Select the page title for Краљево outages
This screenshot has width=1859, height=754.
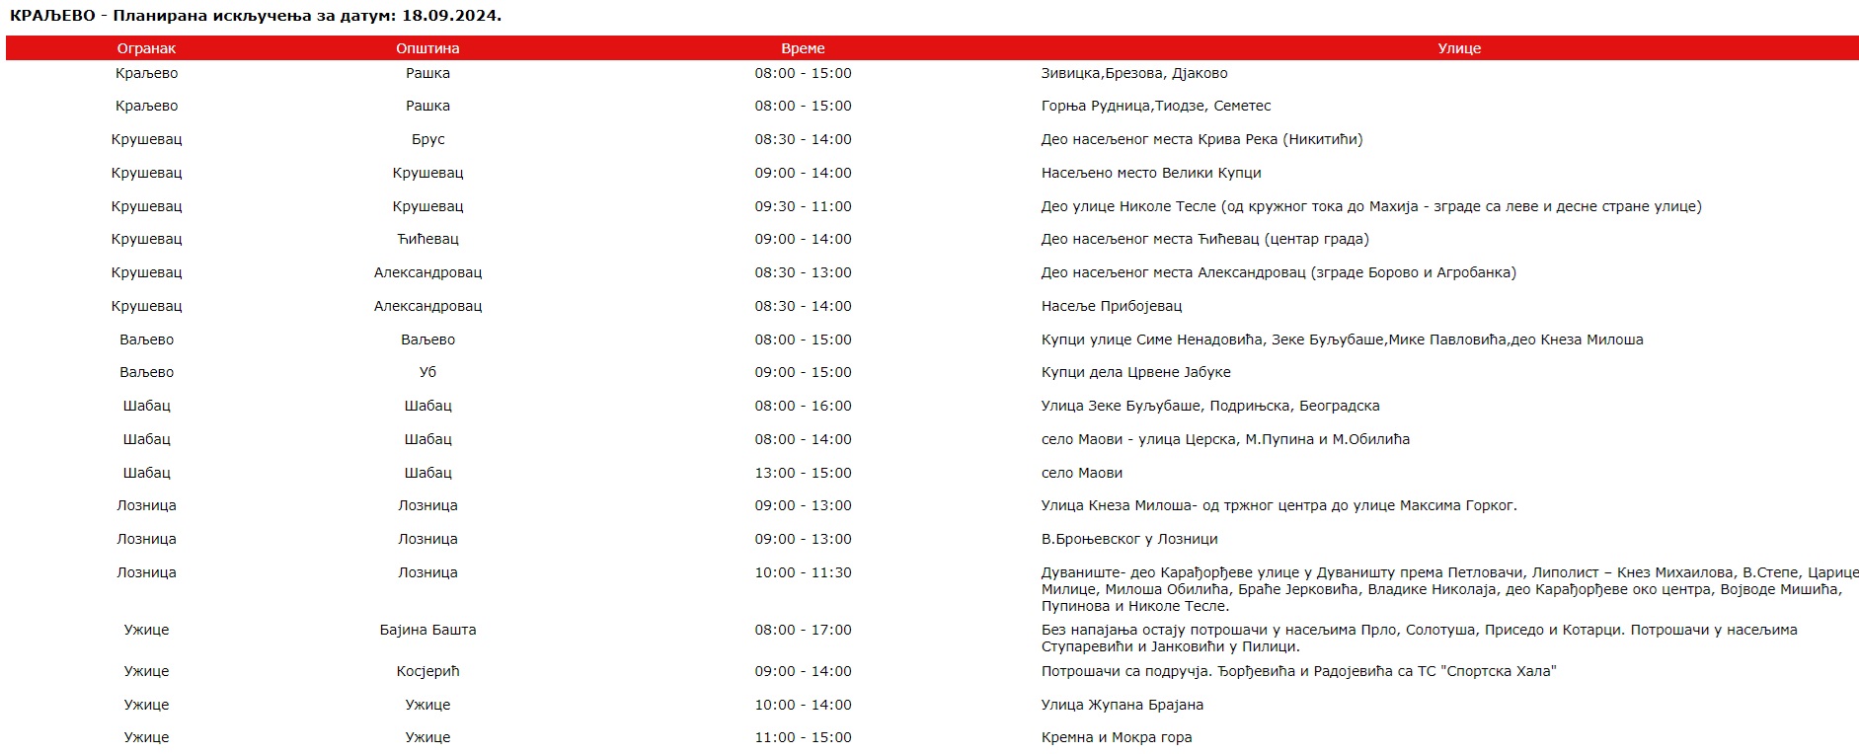tap(256, 16)
